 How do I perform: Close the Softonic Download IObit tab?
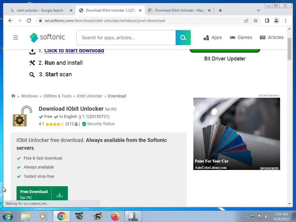pos(140,11)
